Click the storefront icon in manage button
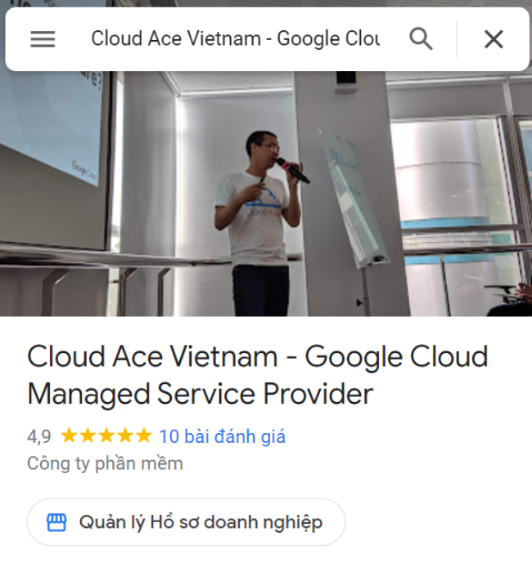Viewport: 532px width, 572px height. click(x=56, y=522)
